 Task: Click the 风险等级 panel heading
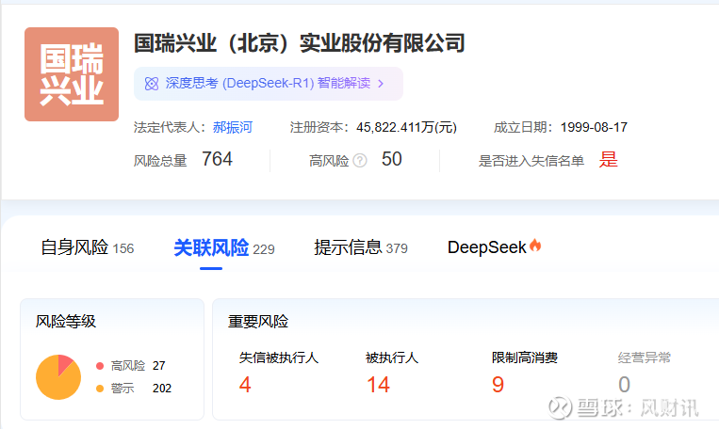66,322
